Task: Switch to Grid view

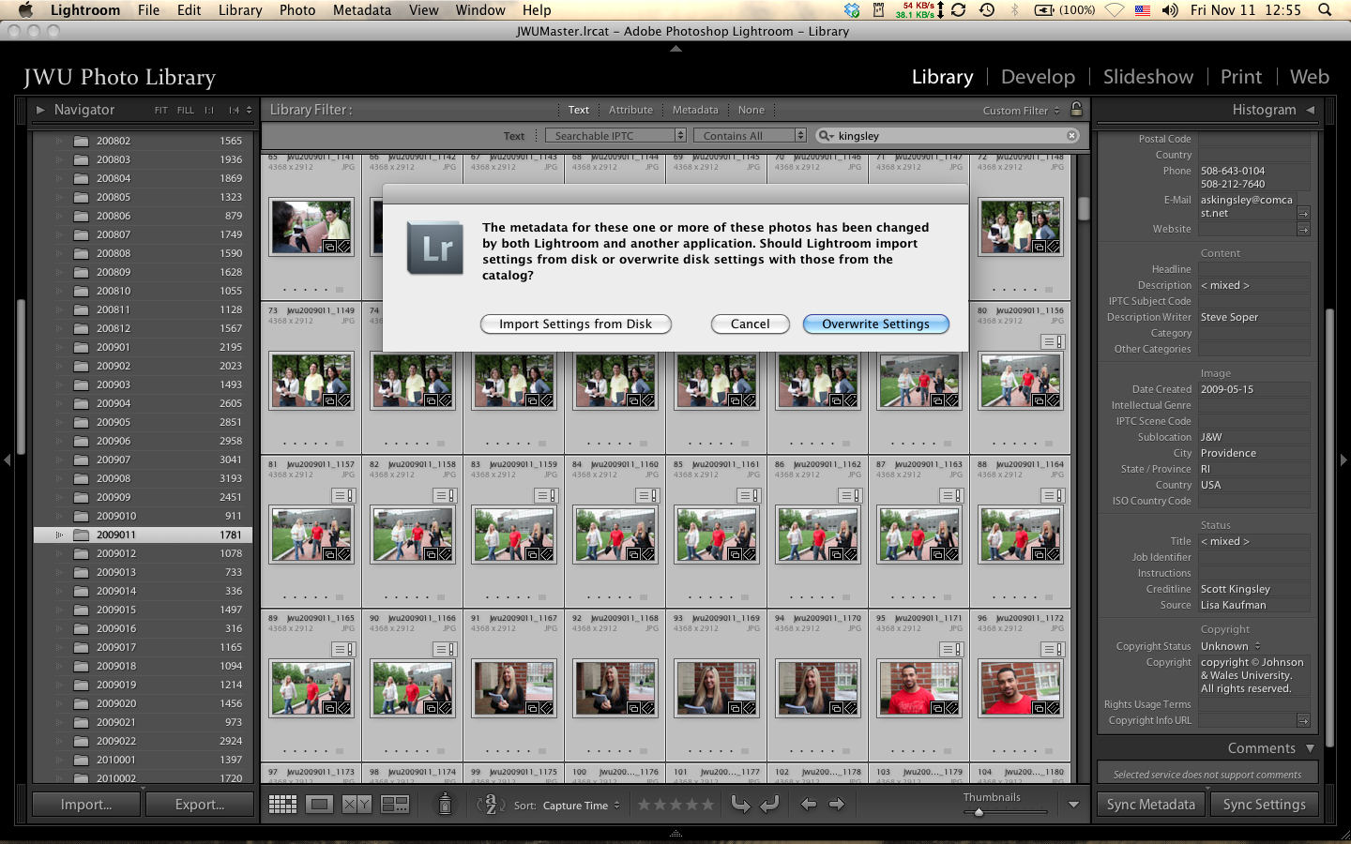Action: (282, 805)
